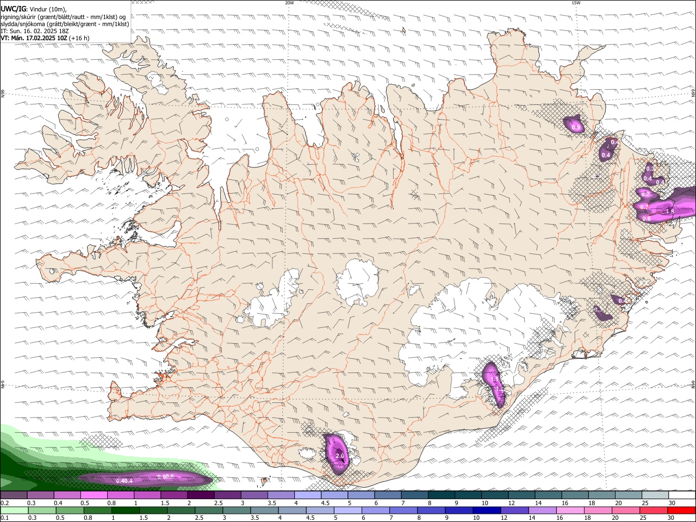Pick the lower legend dark blue swatch between 10 and 12
The width and height of the screenshot is (696, 522).
[487, 510]
